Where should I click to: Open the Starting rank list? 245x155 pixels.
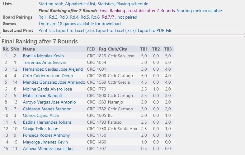(51, 4)
